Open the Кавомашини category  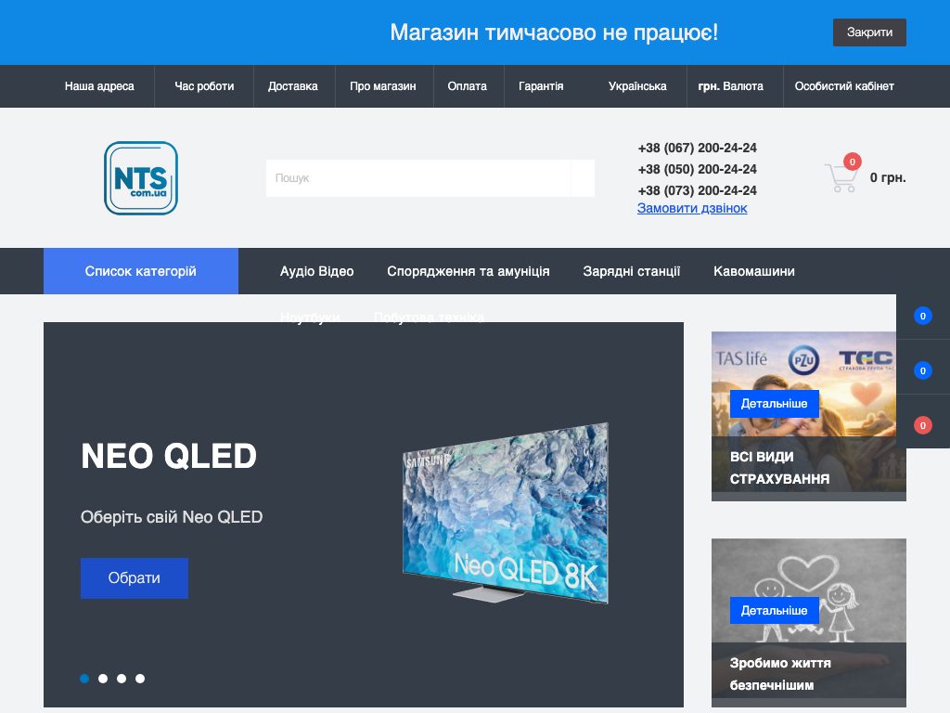point(754,271)
